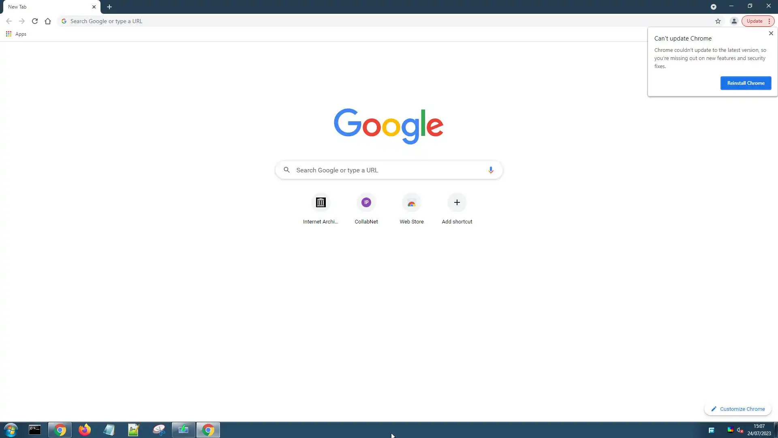Image resolution: width=778 pixels, height=438 pixels.
Task: Click the home button icon
Action: point(48,21)
